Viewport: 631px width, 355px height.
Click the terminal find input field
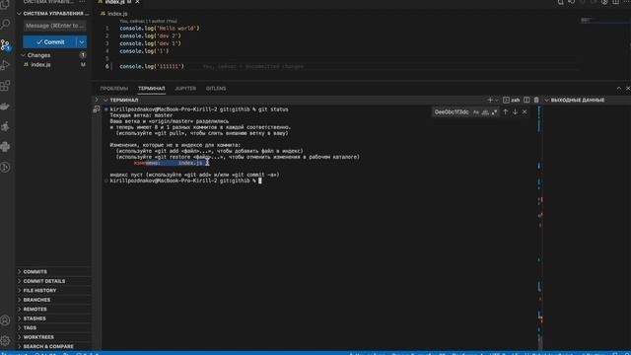tap(452, 112)
